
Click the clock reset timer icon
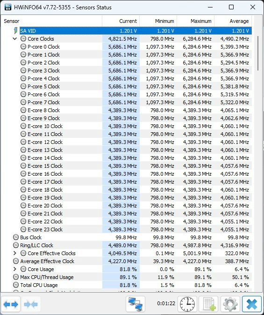click(187, 304)
